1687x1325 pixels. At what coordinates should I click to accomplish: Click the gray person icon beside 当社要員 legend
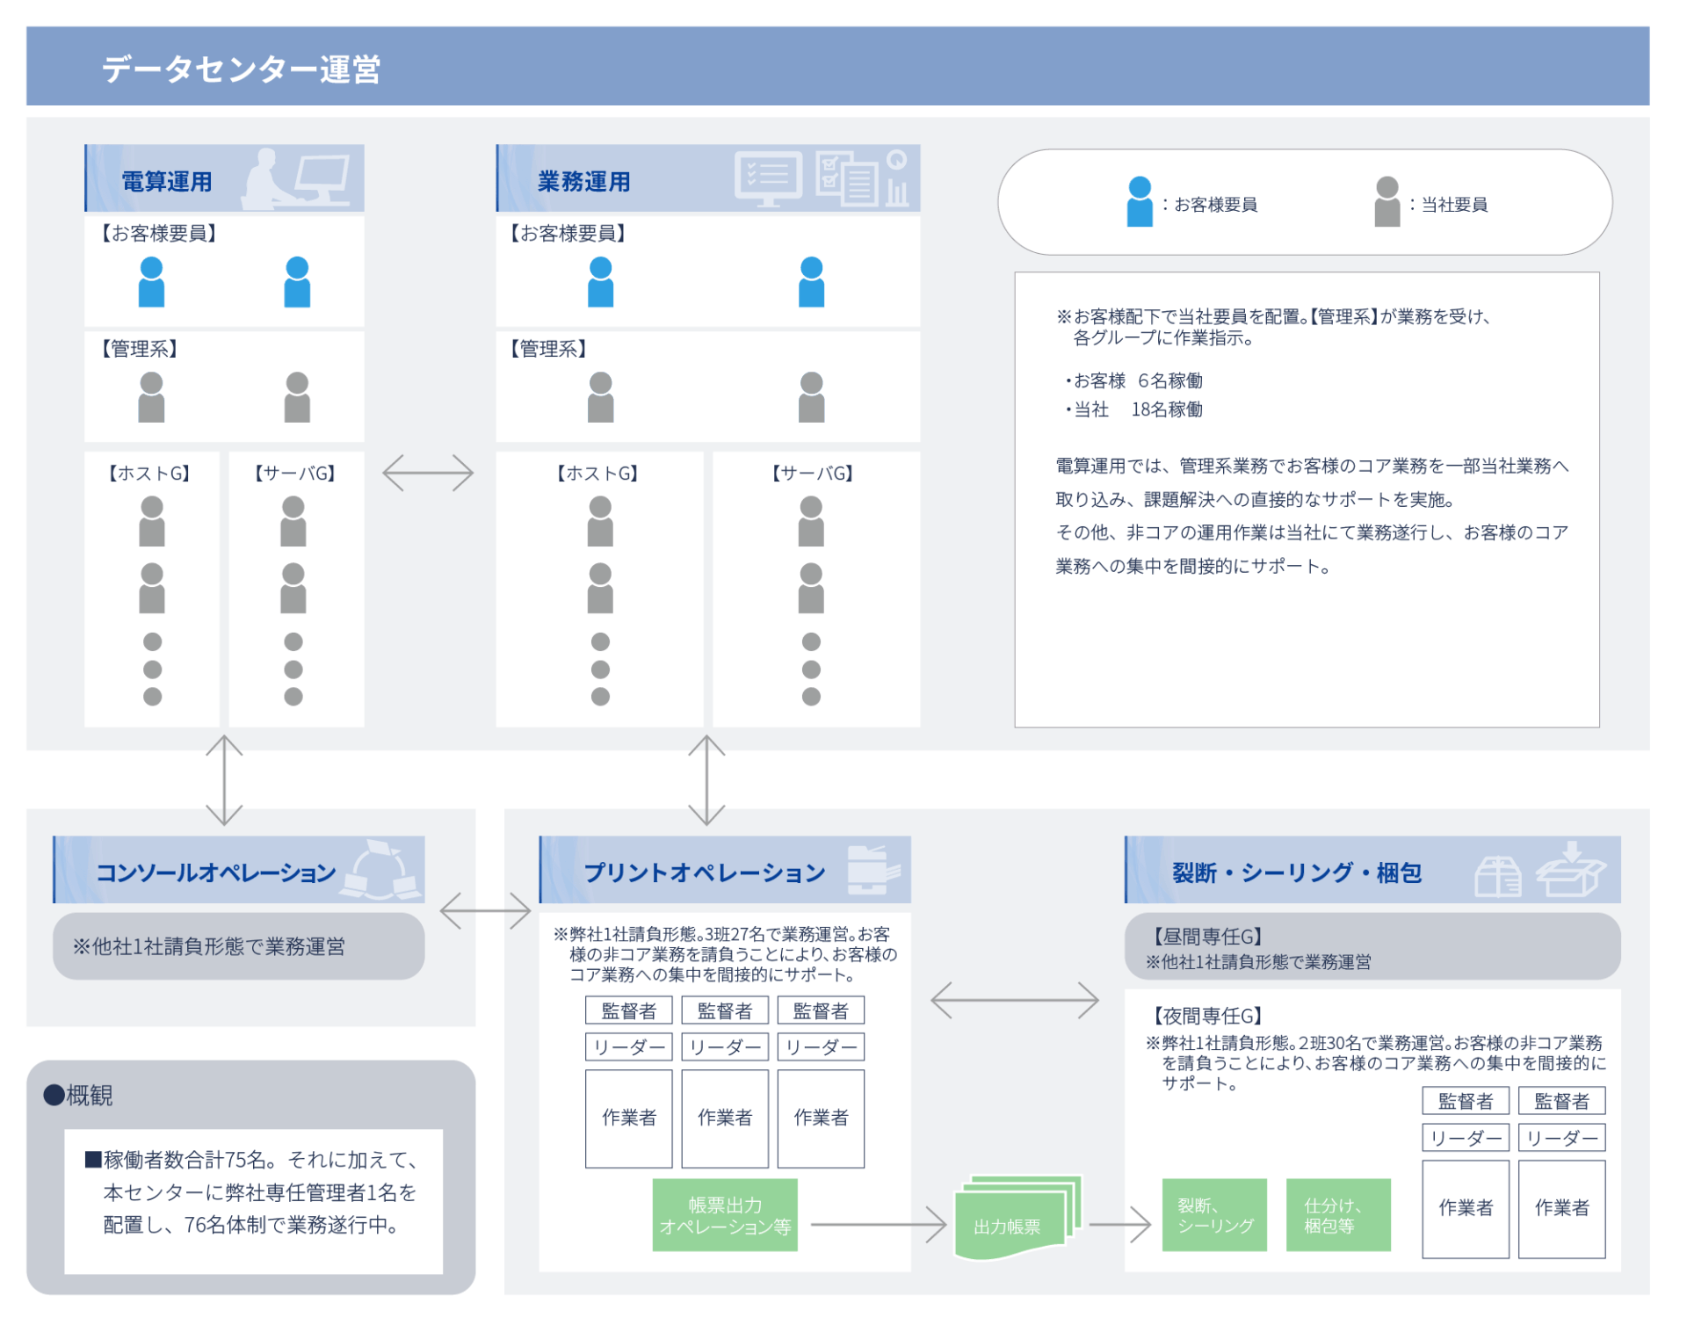(x=1387, y=201)
